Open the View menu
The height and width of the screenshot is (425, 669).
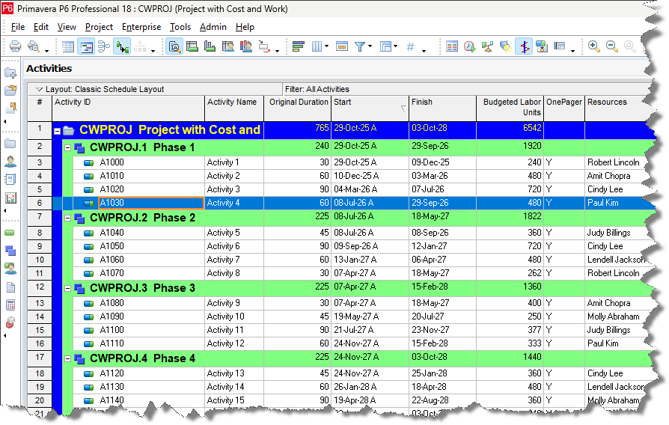(x=67, y=27)
